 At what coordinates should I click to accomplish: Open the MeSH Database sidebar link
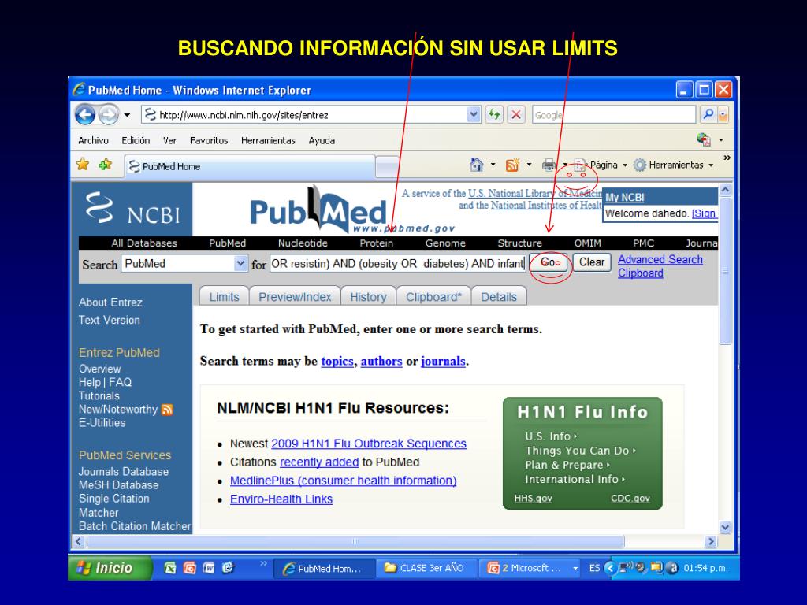click(x=118, y=485)
